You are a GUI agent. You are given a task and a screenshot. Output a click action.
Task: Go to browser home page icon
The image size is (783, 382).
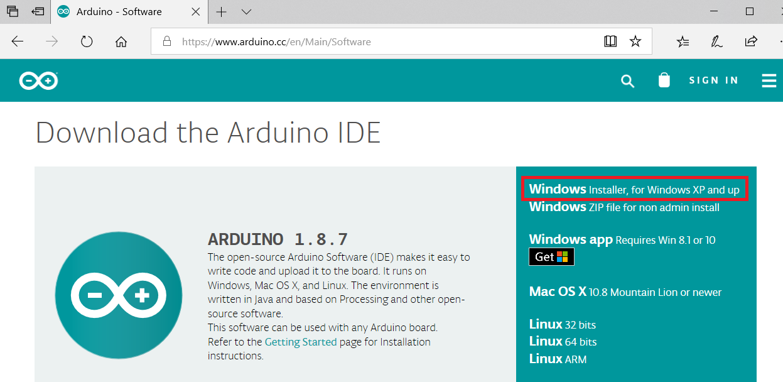pyautogui.click(x=121, y=41)
